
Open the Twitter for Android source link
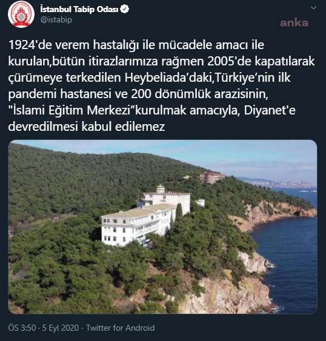pyautogui.click(x=121, y=328)
